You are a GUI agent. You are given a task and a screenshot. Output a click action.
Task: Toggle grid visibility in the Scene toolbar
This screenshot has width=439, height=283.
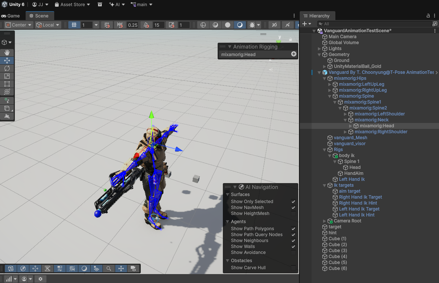(x=74, y=25)
